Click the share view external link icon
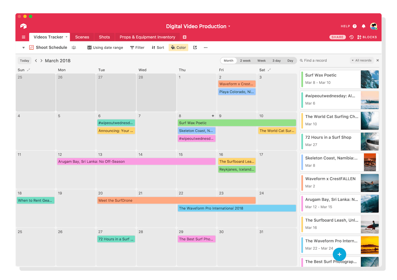 [195, 48]
